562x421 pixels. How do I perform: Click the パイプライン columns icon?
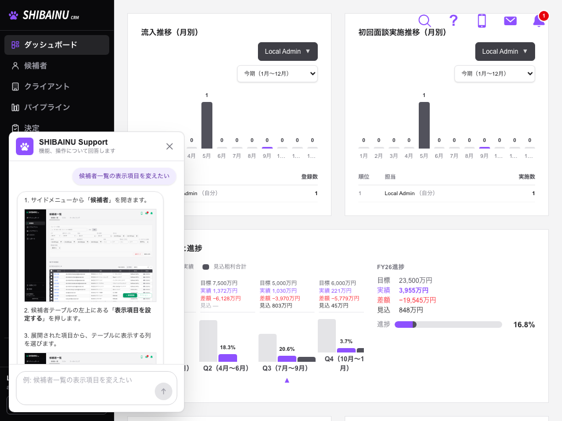[x=15, y=107]
